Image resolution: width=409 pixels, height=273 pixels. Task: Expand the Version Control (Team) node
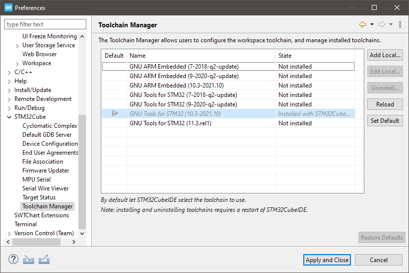coord(9,233)
